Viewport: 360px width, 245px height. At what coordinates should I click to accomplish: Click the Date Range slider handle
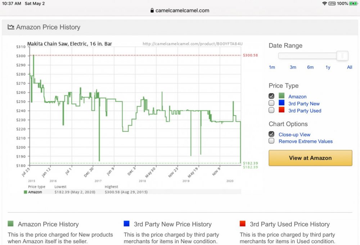pos(342,56)
